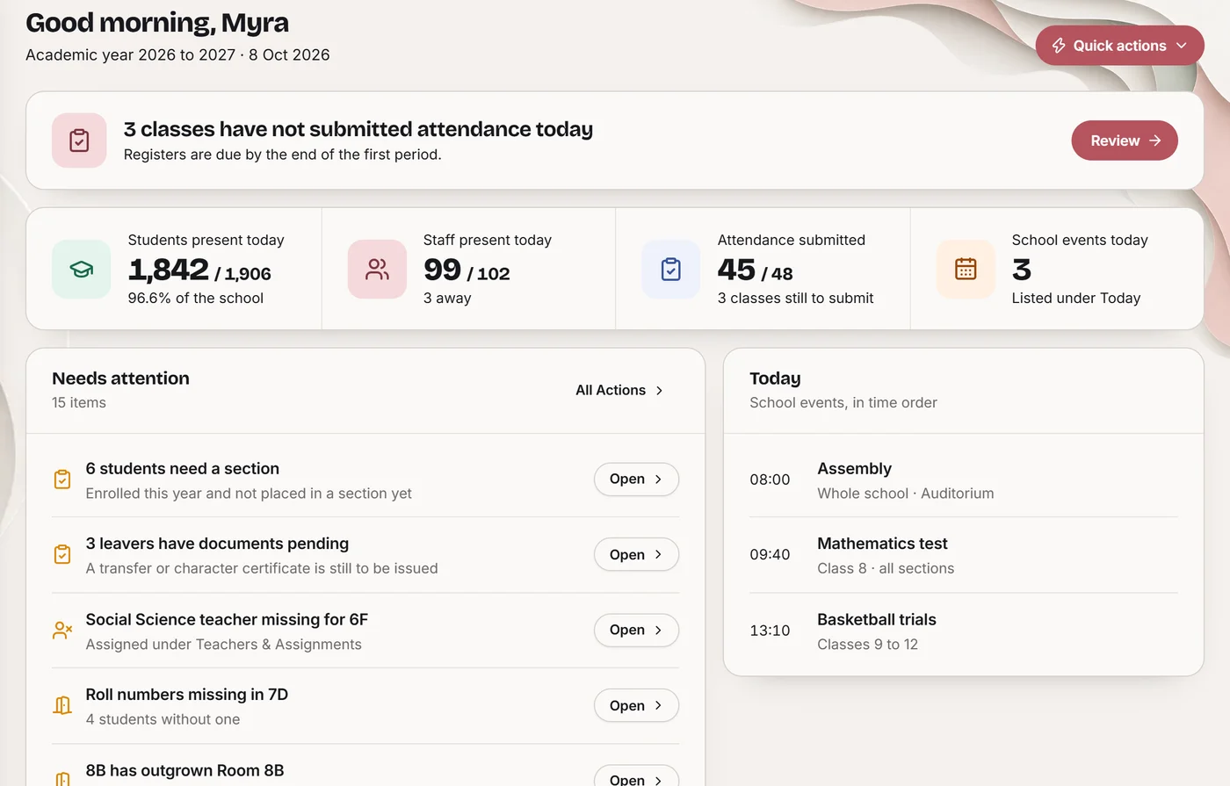This screenshot has width=1230, height=786.
Task: Click the academic year and date line
Action: tap(177, 54)
